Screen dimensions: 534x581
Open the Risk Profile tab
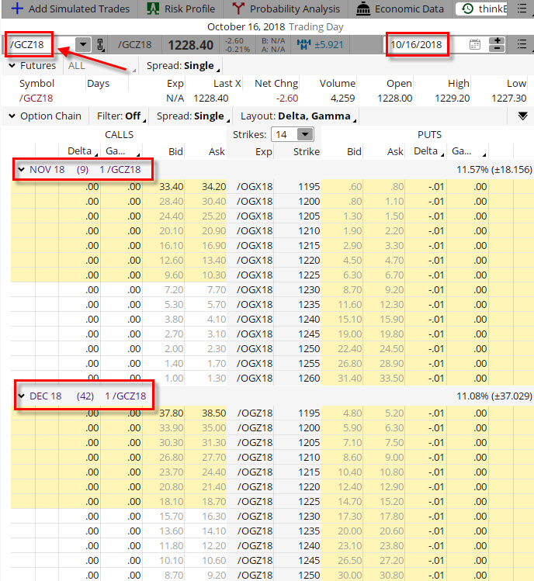pyautogui.click(x=182, y=9)
